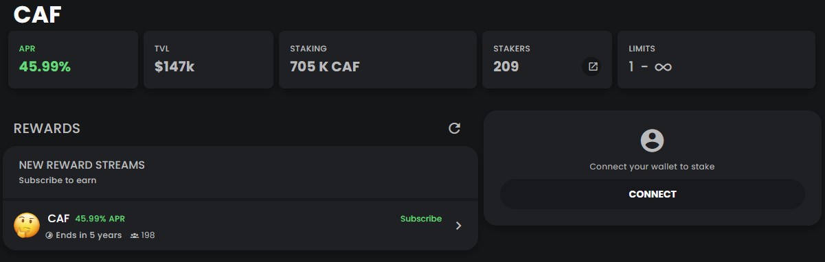This screenshot has width=825, height=262.
Task: Click the Rewards section heading
Action: [x=47, y=128]
